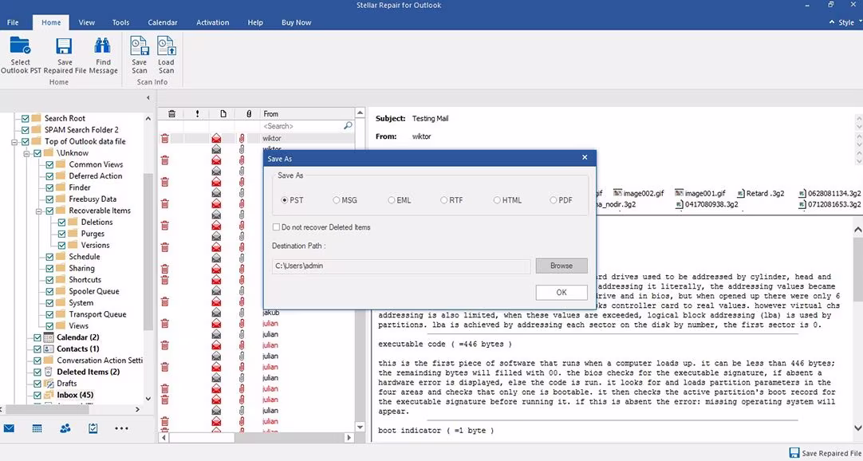The image size is (863, 461).
Task: Select PDF radio button
Action: pyautogui.click(x=554, y=200)
